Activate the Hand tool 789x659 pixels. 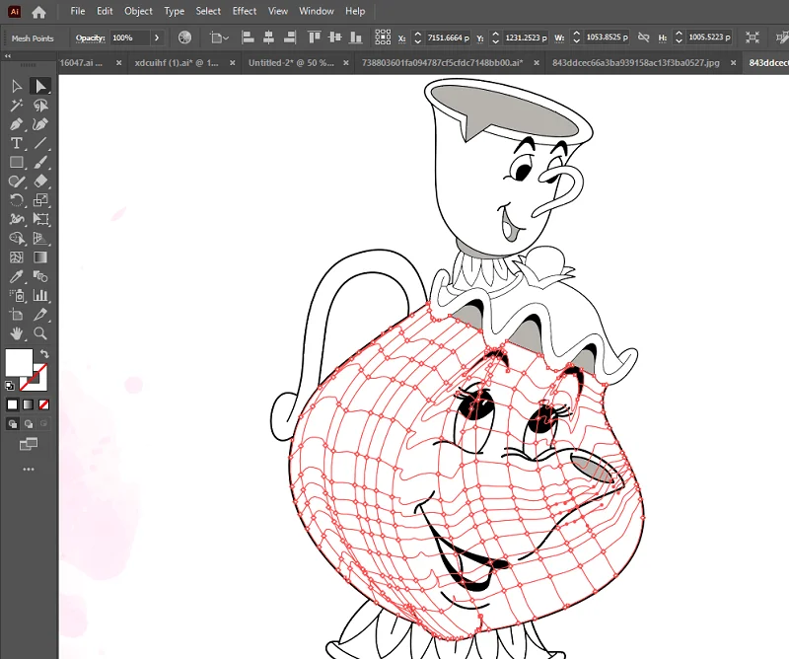(16, 333)
